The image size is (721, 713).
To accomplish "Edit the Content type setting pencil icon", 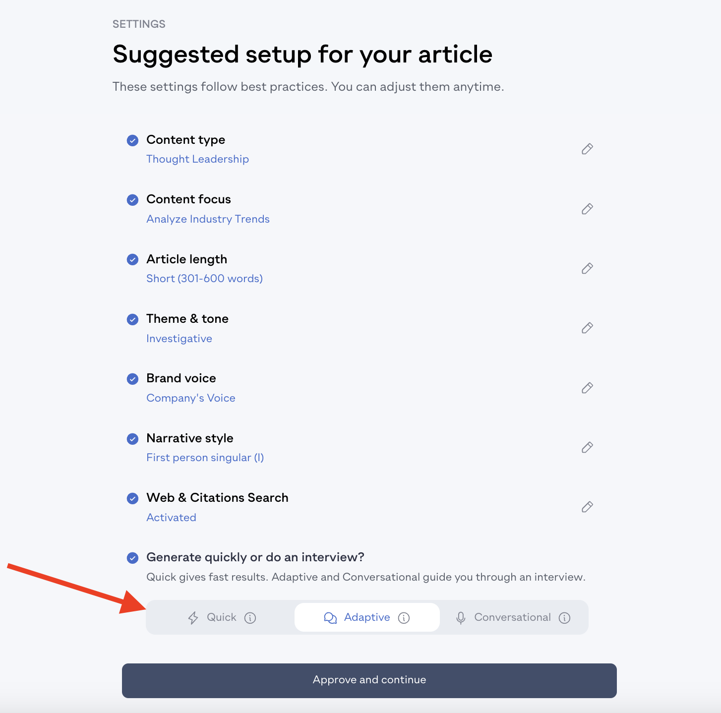I will (587, 149).
